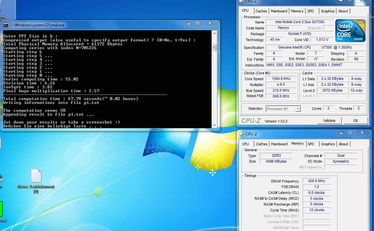Click the Ext. Model value 17
This screenshot has height=231, width=374.
pyautogui.click(x=316, y=59)
